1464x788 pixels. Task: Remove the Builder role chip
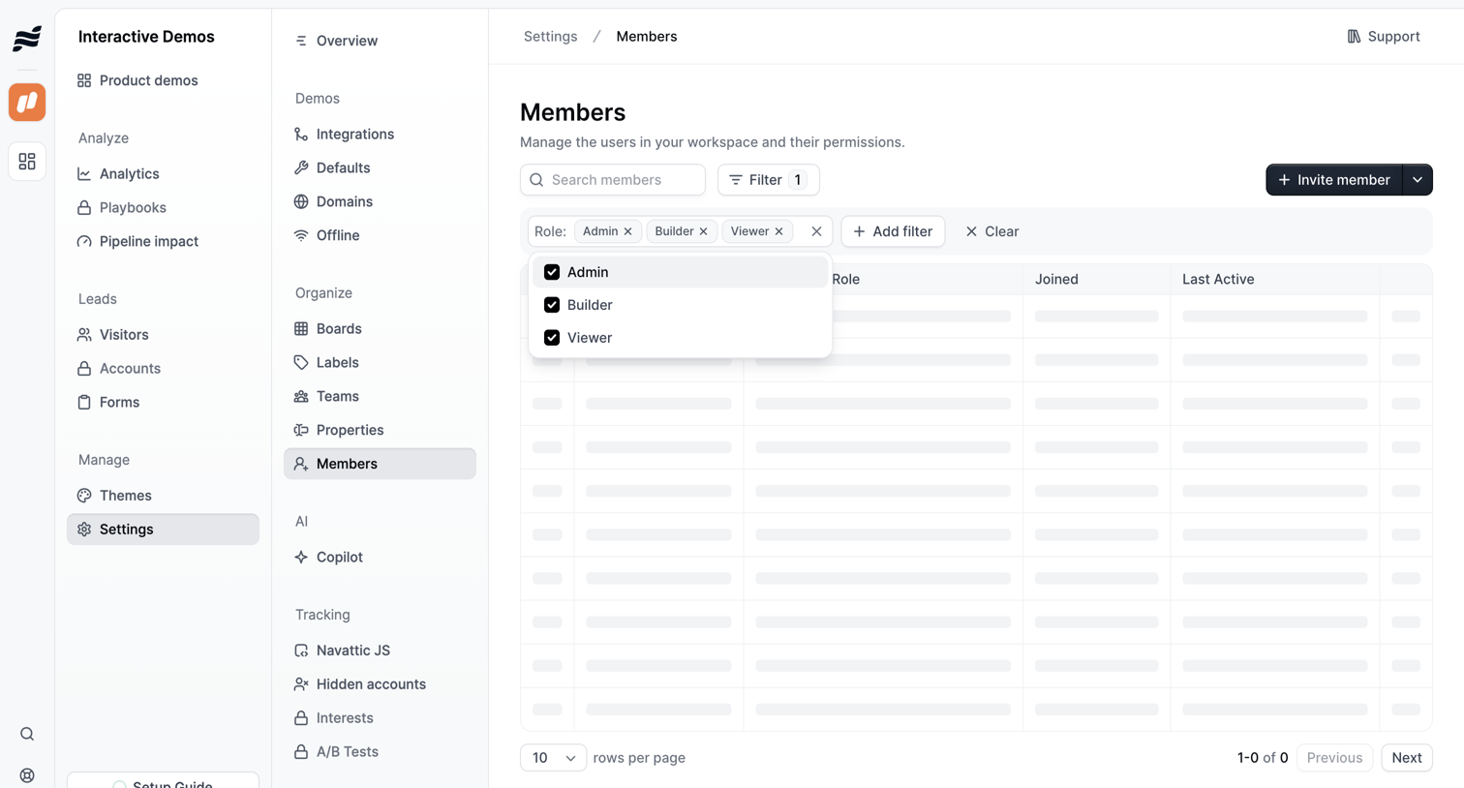pos(704,231)
